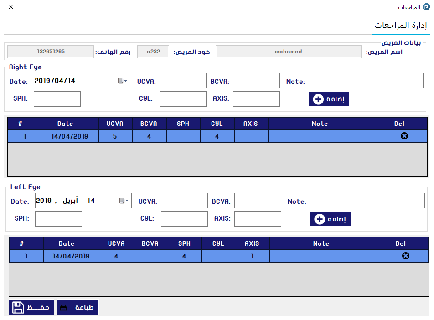Focus the Left Eye BCVA input field

(258, 201)
